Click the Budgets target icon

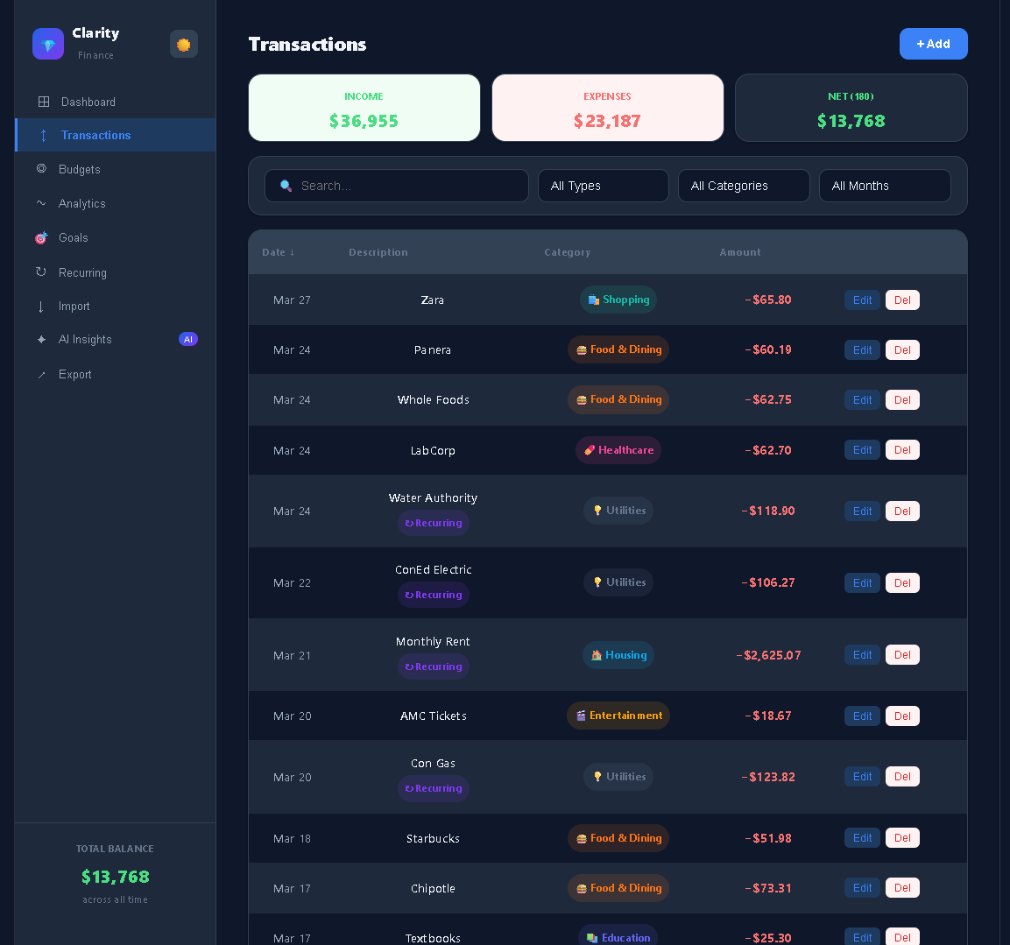(x=41, y=169)
